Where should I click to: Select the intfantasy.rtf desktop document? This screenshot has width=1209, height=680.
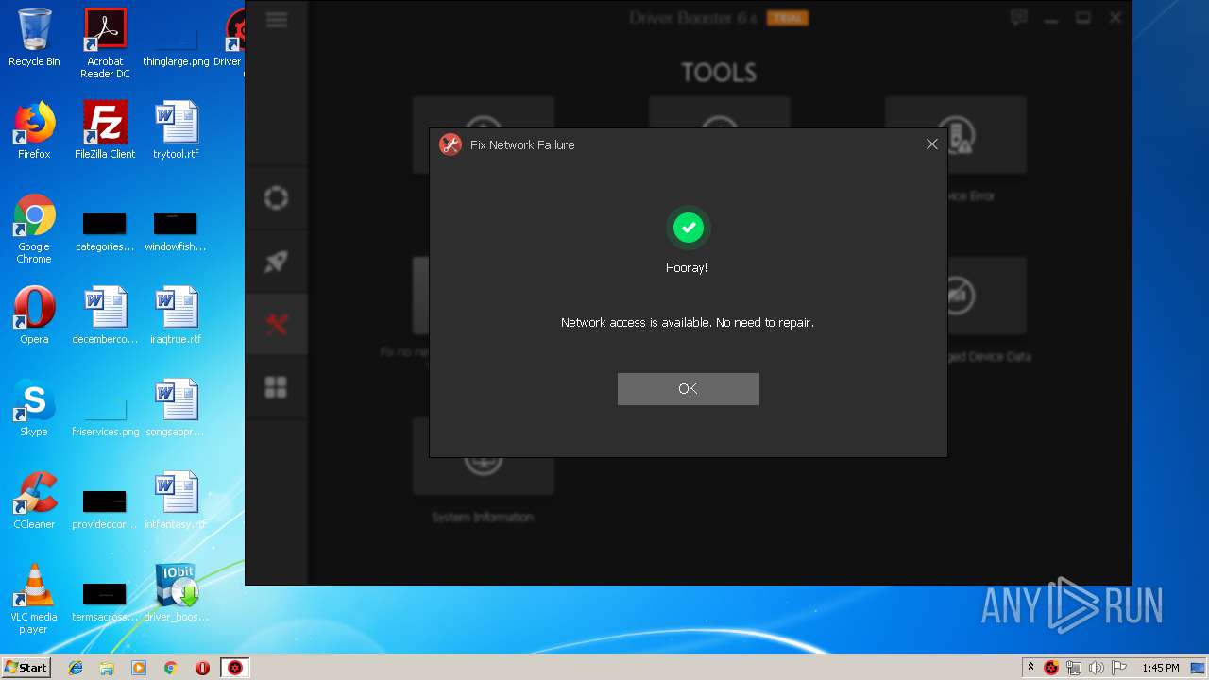click(176, 501)
